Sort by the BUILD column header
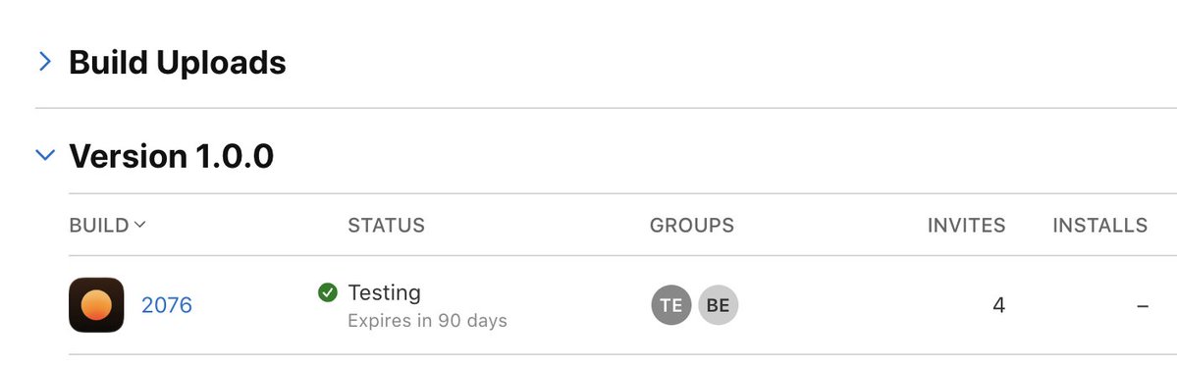Viewport: 1177px width, 367px height. (x=99, y=225)
